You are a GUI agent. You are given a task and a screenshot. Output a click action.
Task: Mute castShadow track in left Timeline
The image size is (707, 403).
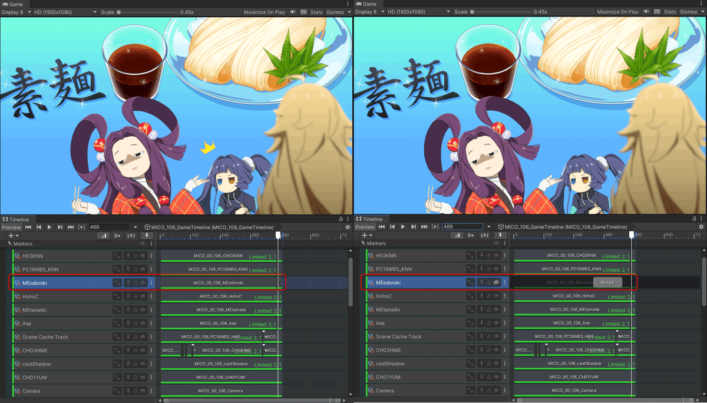(x=143, y=364)
